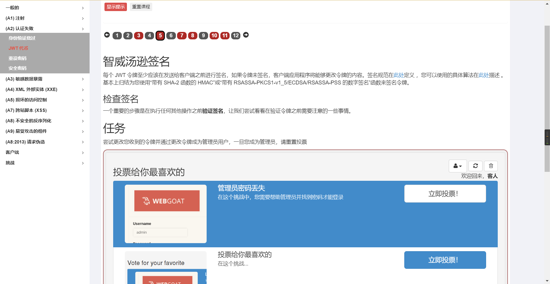Viewport: 550px width, 284px height.
Task: Open the Vote for your favorite thumbnail
Action: pyautogui.click(x=166, y=268)
